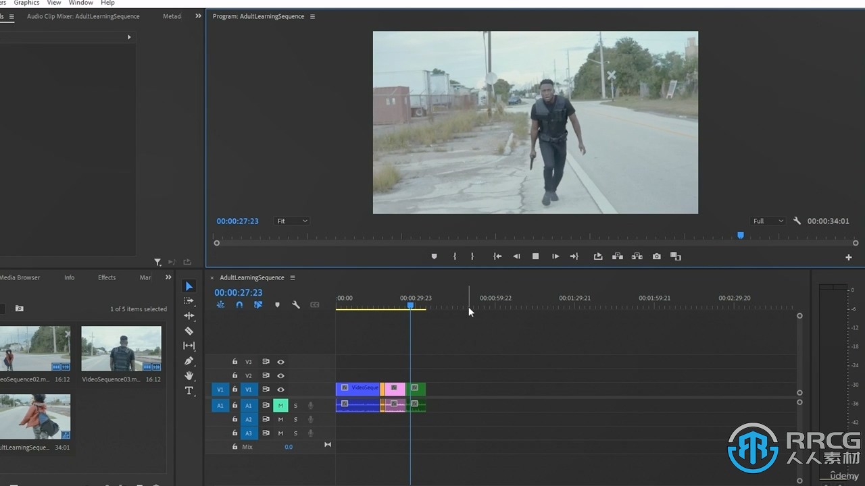Click the Program monitor scrub bar playhead
Screen dimensions: 865x486
[x=741, y=236]
